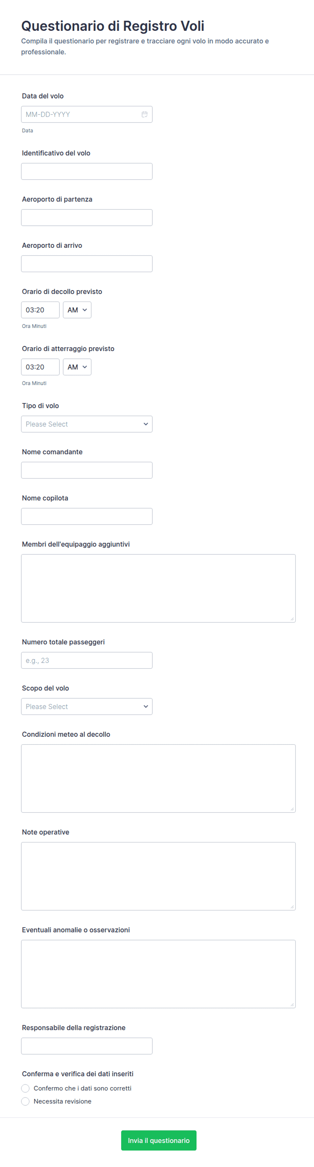The width and height of the screenshot is (314, 1167).
Task: Submit with Invia il questionario button
Action: [159, 1141]
